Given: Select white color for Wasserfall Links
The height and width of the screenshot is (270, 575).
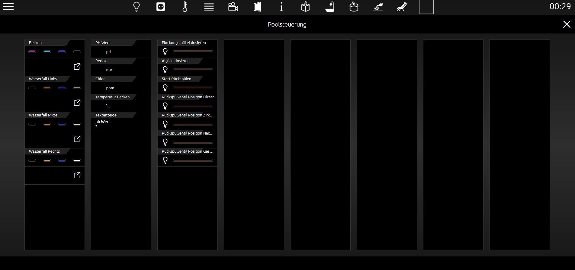Looking at the screenshot, I should pos(77,88).
